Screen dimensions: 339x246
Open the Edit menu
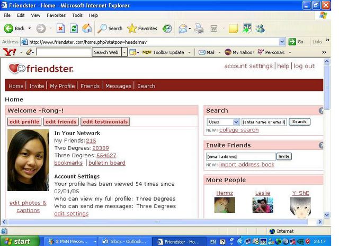click(21, 15)
